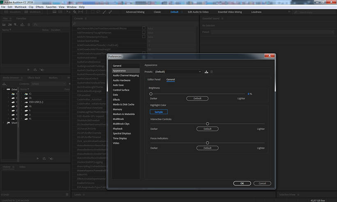The width and height of the screenshot is (337, 202).
Task: Click the Media Browser download shortcut icon
Action: [x=4, y=84]
